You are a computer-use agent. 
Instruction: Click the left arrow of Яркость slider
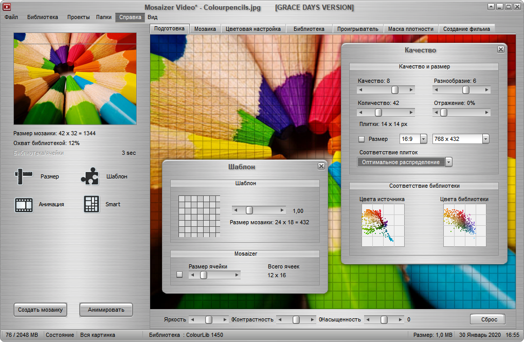tap(192, 319)
